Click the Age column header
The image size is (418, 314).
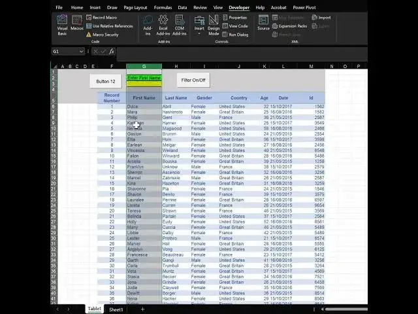[264, 97]
